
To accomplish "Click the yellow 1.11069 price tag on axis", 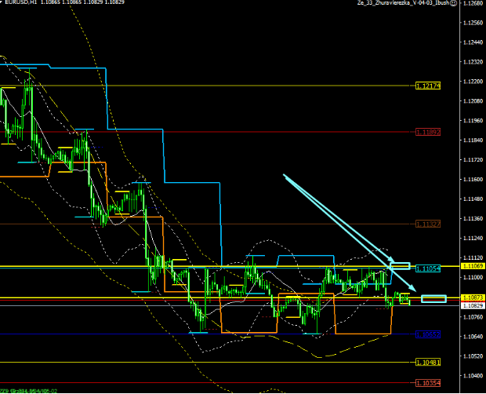I will point(472,267).
